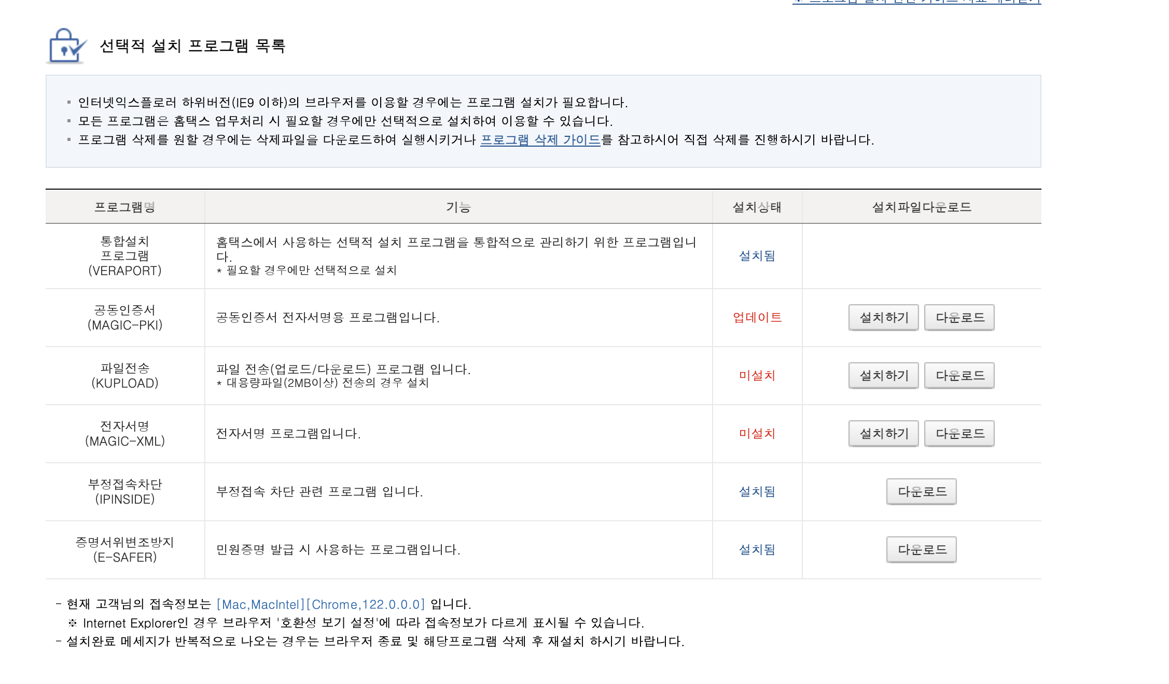Click the Mac Chrome connection info text

[321, 605]
